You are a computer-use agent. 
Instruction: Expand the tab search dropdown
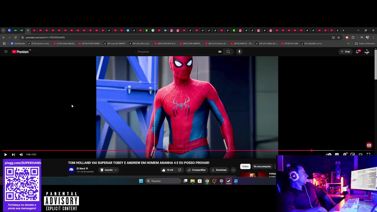[3, 30]
